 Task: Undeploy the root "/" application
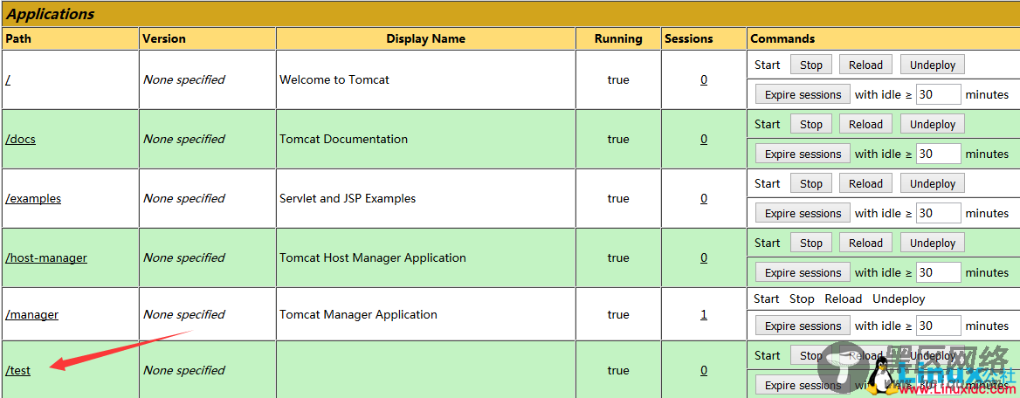coord(933,65)
